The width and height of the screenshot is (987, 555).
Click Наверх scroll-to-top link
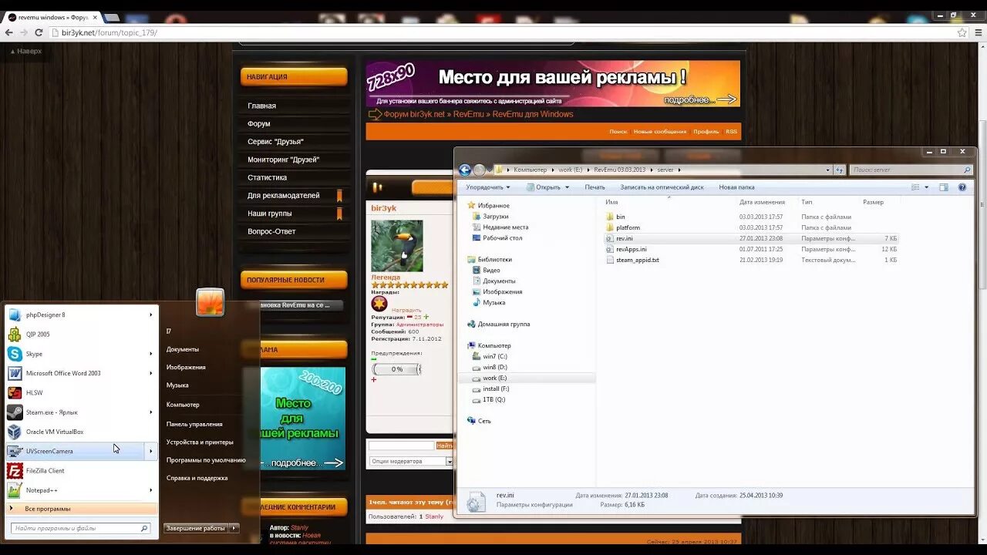pos(26,51)
